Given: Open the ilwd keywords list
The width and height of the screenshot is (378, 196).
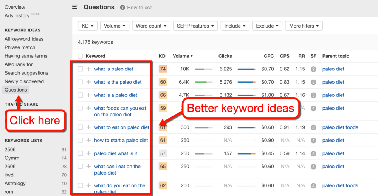Looking at the screenshot, I should [9, 175].
